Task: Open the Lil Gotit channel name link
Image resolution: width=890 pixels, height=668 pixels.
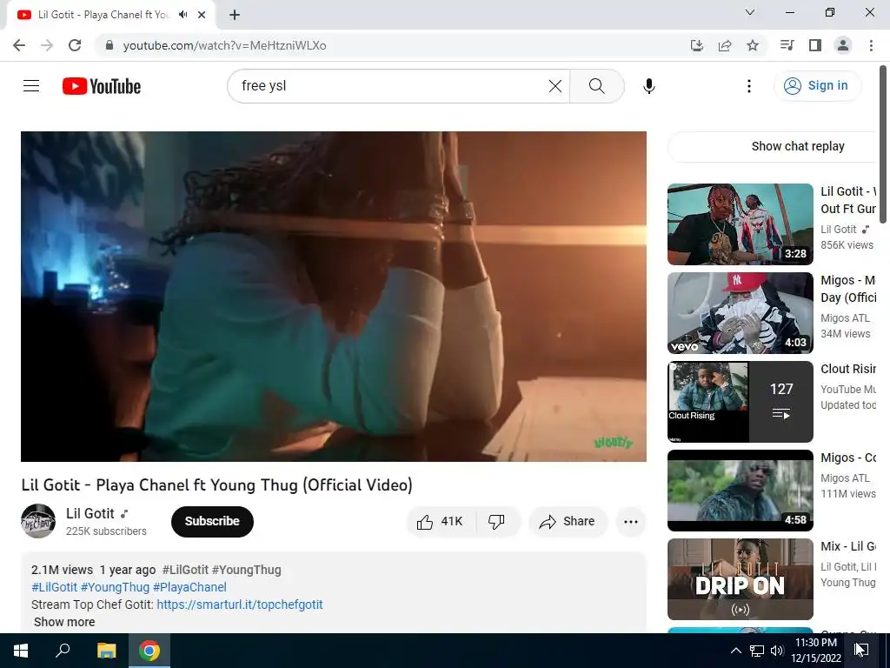Action: [x=90, y=513]
